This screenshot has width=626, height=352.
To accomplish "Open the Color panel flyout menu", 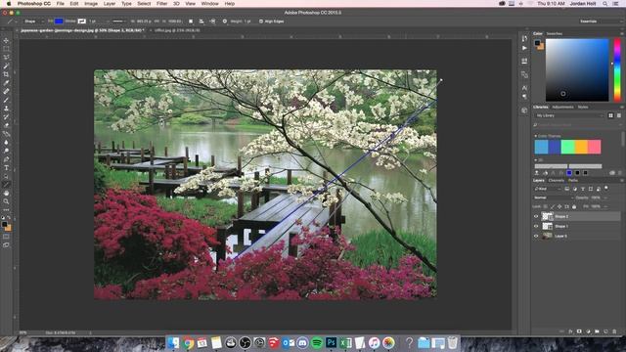I will [x=621, y=33].
